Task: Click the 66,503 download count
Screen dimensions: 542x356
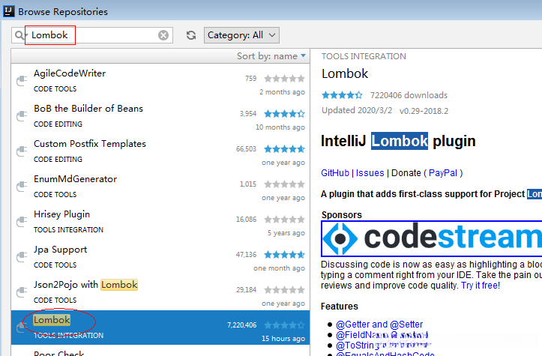Action: coord(246,149)
